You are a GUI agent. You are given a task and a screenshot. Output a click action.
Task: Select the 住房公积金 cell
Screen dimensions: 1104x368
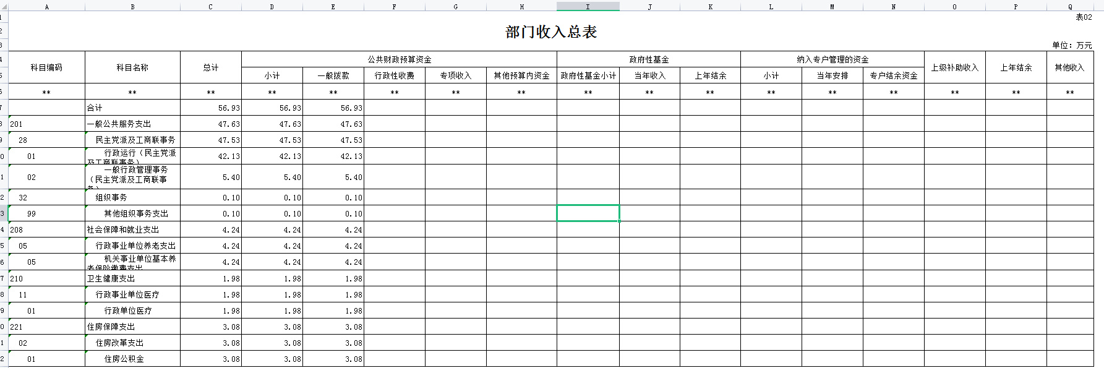132,359
